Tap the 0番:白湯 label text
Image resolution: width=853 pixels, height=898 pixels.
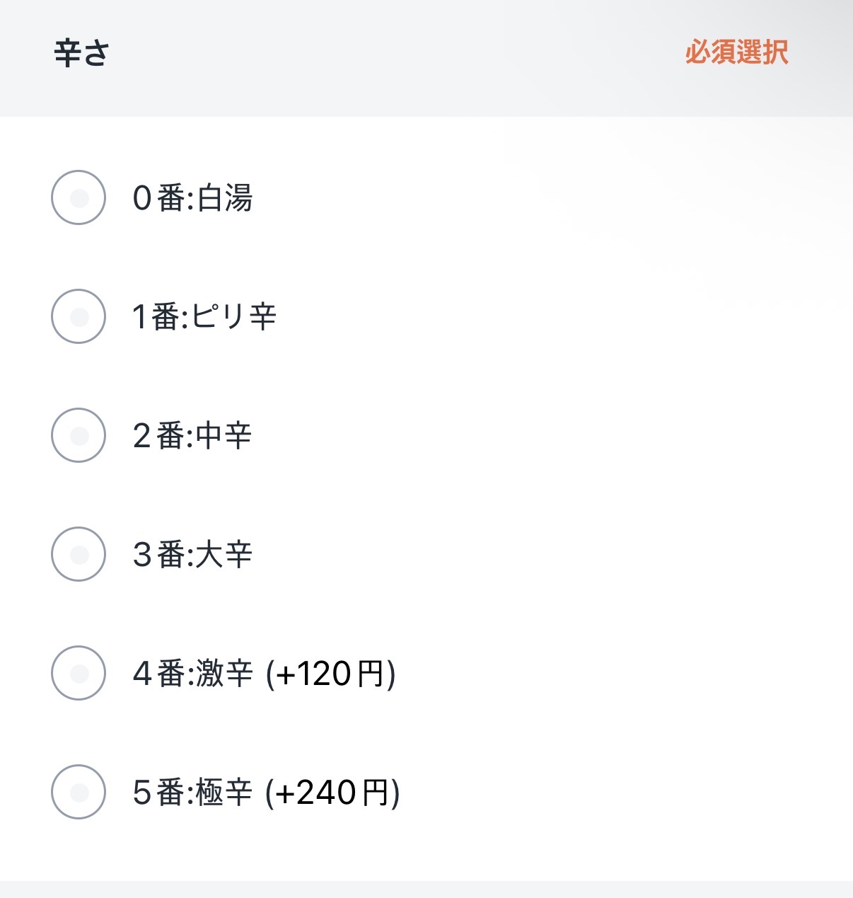[x=192, y=198]
